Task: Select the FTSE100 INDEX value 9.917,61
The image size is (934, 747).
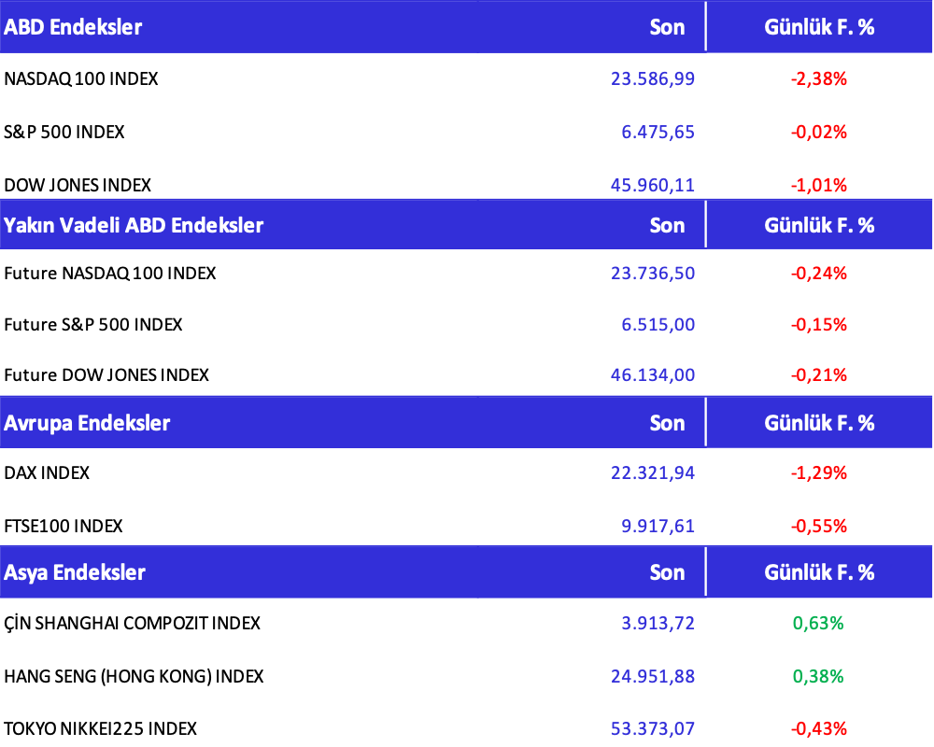Action: (x=658, y=527)
